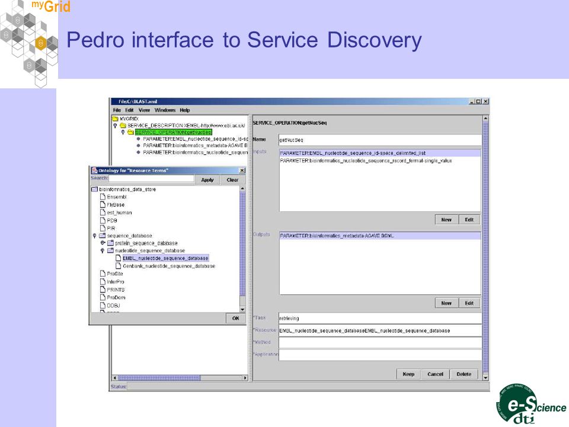Collapse the sequence_database node
The width and height of the screenshot is (569, 427).
95,235
